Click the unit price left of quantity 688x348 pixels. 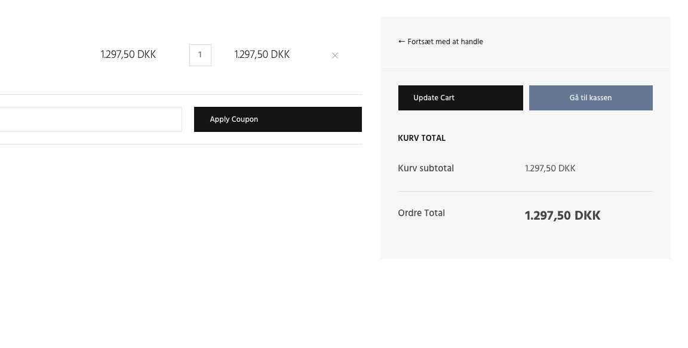[128, 55]
